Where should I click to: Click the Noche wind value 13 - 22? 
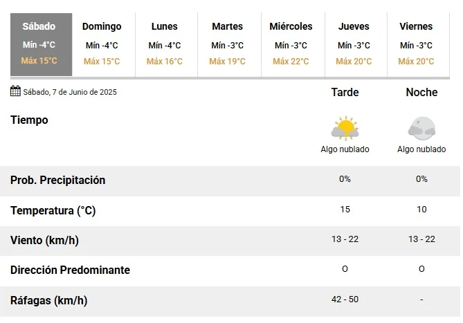(421, 239)
